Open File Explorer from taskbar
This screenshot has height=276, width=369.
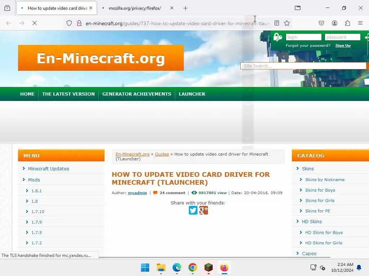161,267
